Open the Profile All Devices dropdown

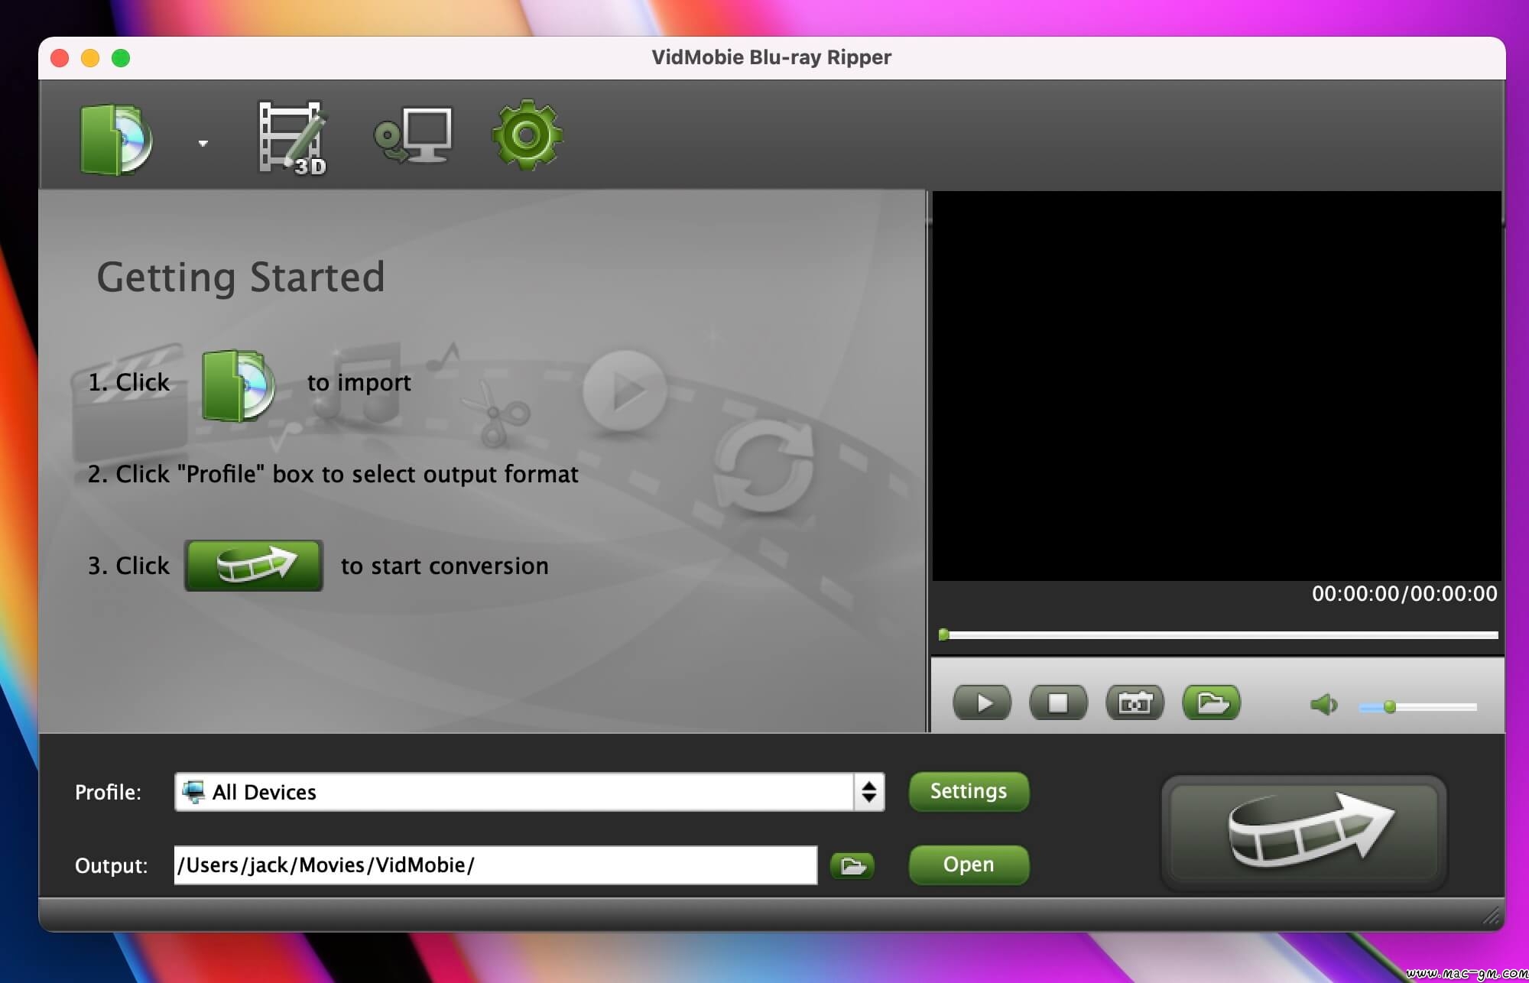click(x=529, y=792)
